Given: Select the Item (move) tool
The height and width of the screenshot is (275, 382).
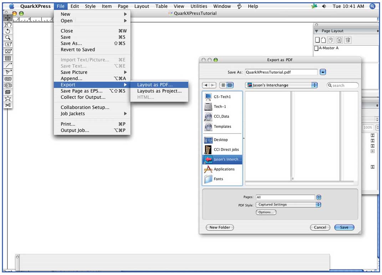Looking at the screenshot, I should coord(8,18).
